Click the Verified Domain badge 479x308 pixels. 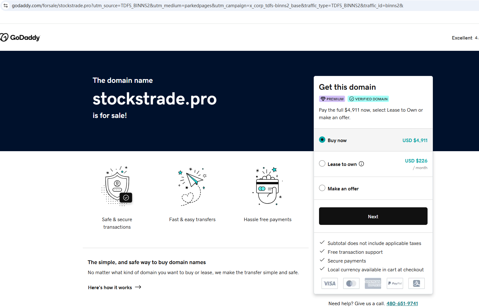click(x=368, y=99)
